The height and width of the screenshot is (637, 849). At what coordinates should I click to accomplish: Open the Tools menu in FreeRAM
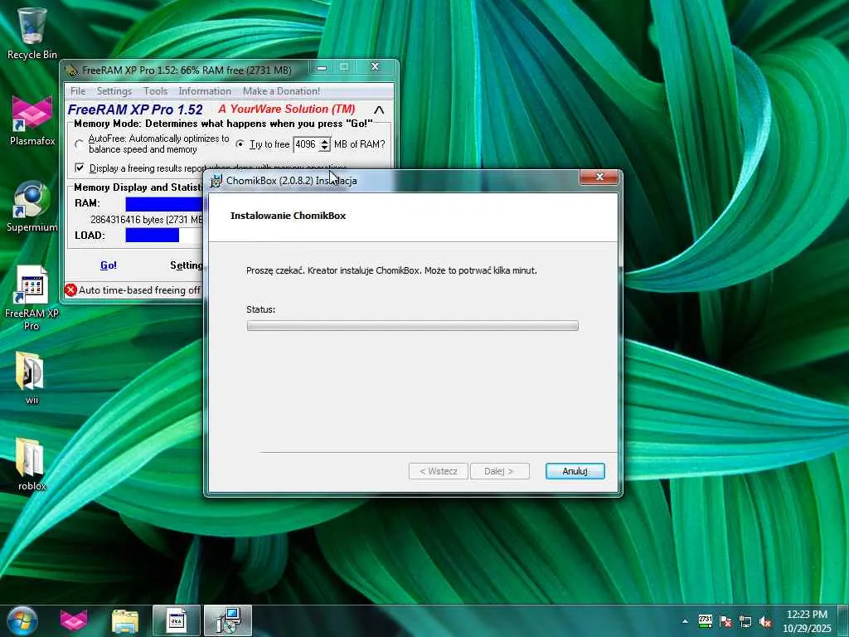(x=155, y=91)
